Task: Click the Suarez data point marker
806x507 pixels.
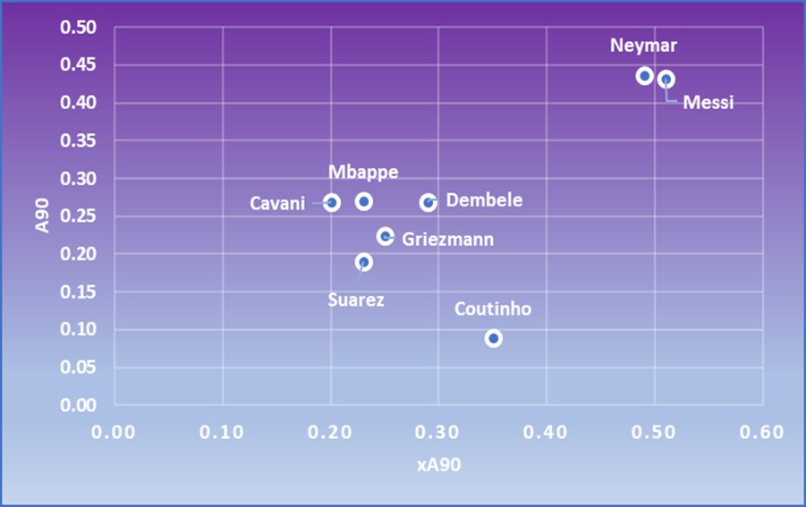Action: pos(364,262)
